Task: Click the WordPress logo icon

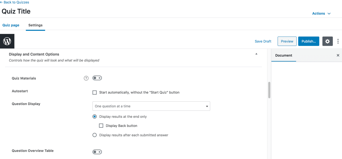Action: click(x=7, y=41)
